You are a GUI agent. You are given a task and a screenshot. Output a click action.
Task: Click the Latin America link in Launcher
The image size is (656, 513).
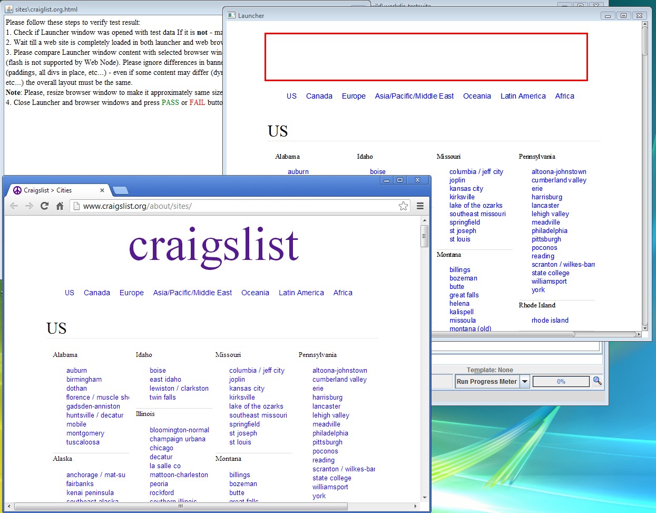pyautogui.click(x=523, y=96)
